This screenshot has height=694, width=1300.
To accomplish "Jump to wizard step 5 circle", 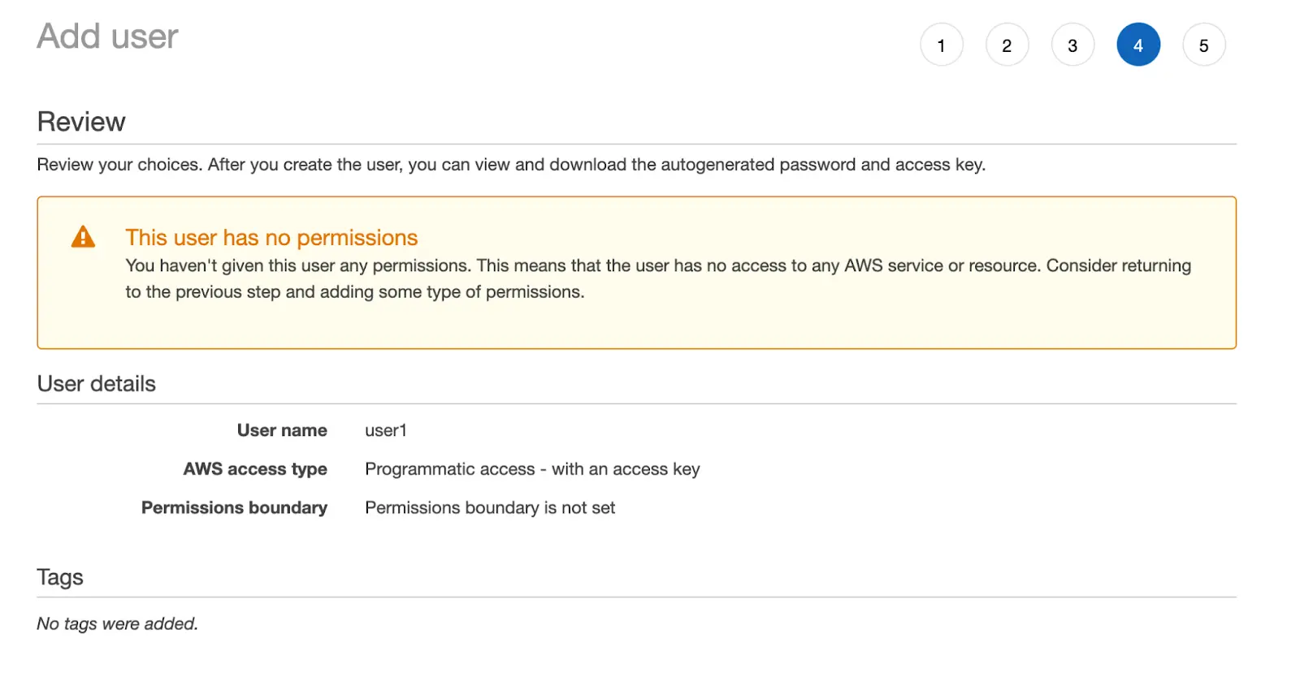I will 1204,45.
